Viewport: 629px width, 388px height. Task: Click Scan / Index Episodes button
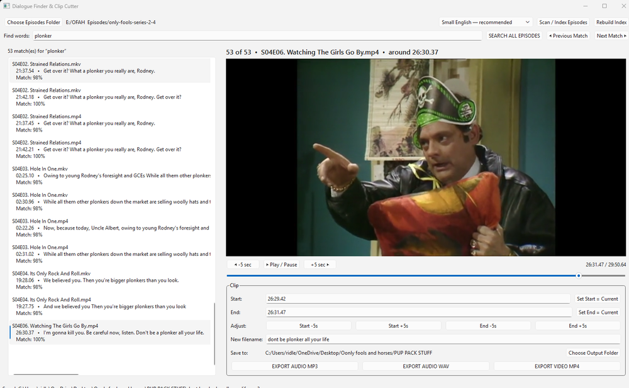pyautogui.click(x=563, y=22)
